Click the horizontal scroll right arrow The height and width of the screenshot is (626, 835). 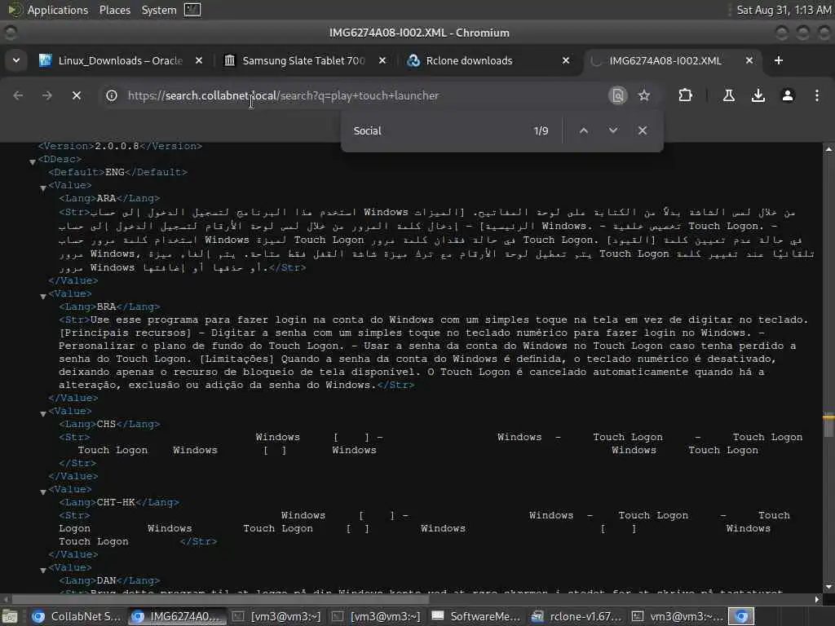point(817,599)
